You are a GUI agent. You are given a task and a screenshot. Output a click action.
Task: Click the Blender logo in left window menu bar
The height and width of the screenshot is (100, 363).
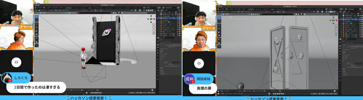point(36,8)
